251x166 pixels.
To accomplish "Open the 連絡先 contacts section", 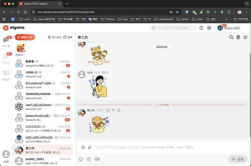I will (6, 76).
